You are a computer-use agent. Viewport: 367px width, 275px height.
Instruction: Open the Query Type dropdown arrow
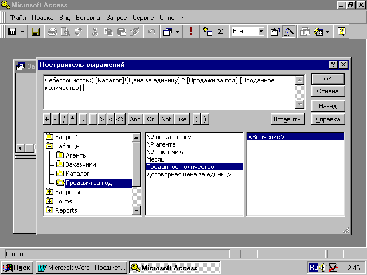(178, 32)
